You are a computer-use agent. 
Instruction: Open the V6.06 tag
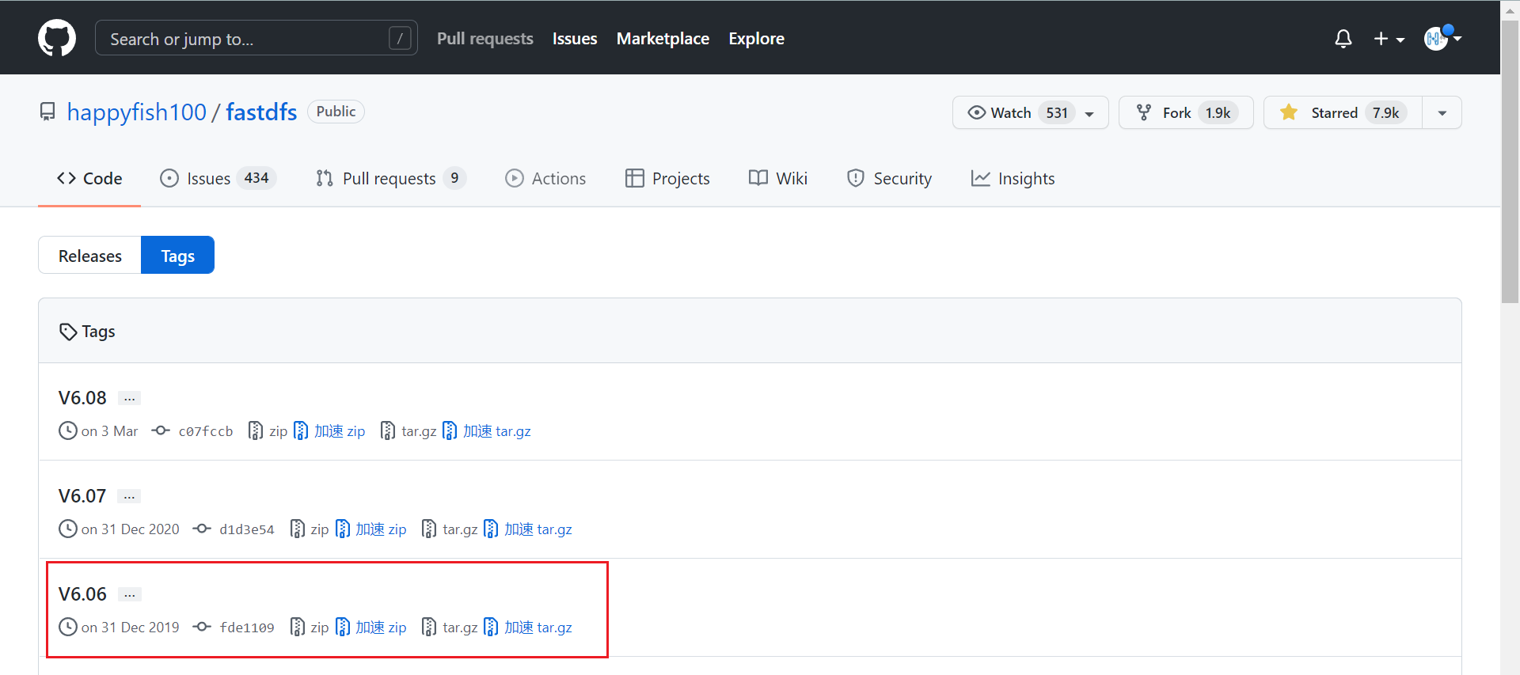coord(82,594)
